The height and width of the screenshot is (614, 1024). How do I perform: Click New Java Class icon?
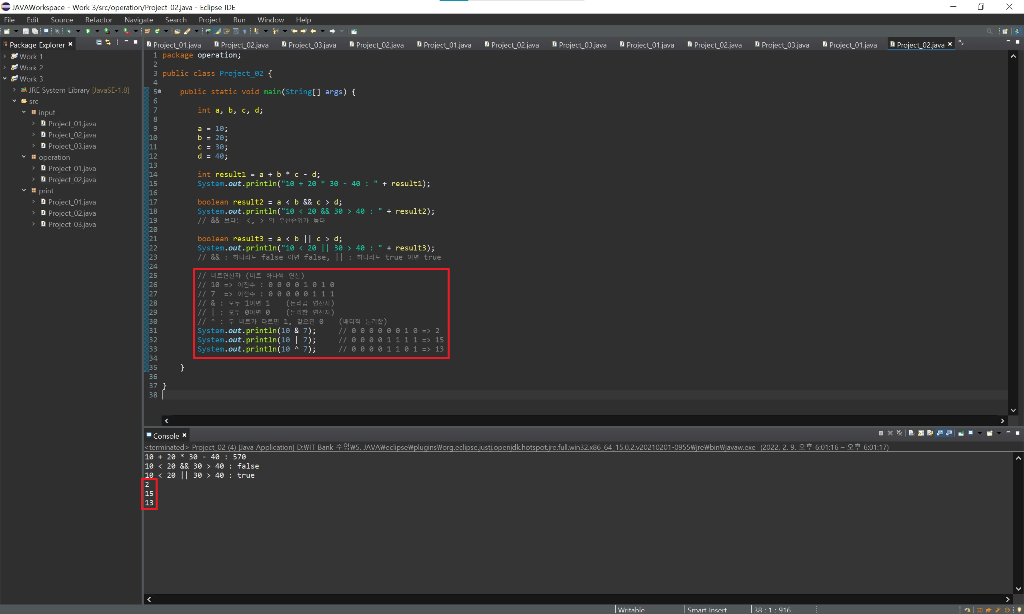pos(157,31)
